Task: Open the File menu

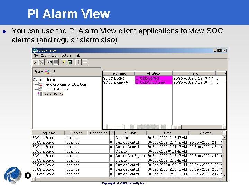Action: tap(36, 56)
